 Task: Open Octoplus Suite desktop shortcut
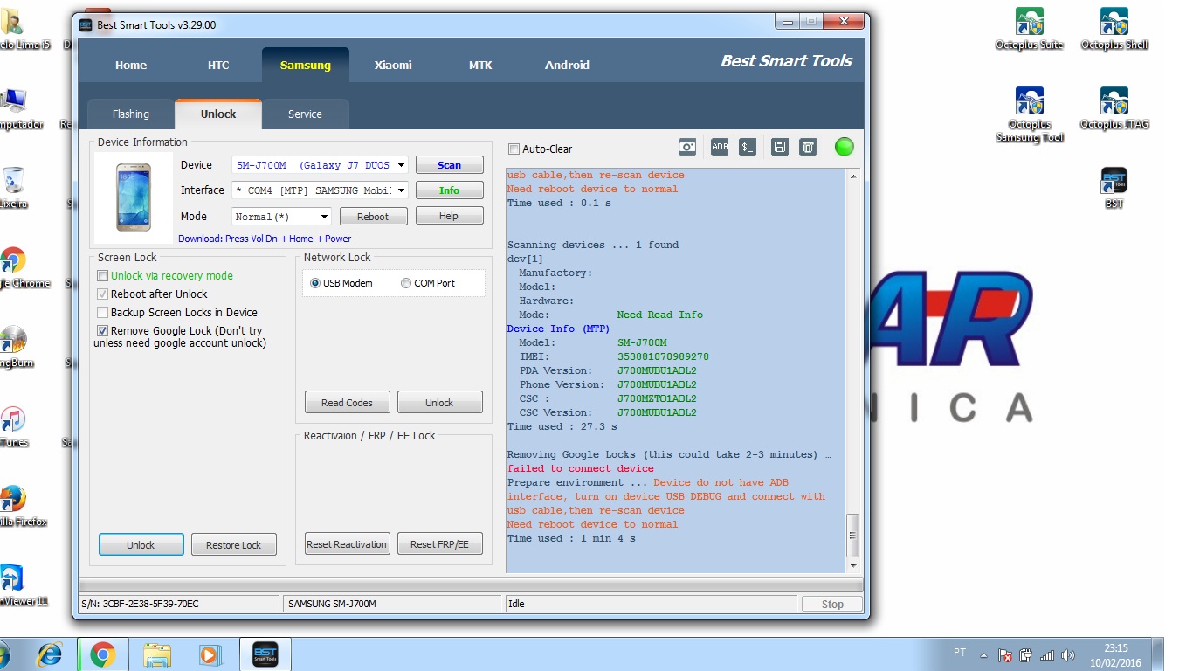pos(1029,29)
